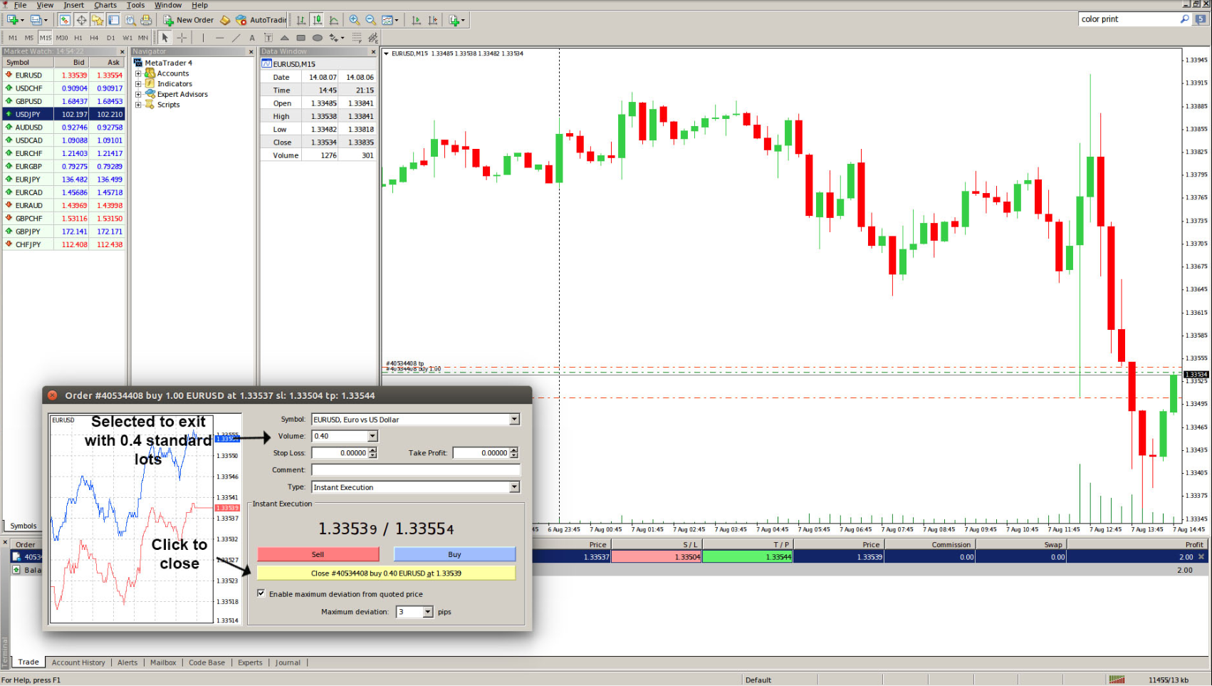Click into the Comment input field

point(415,470)
